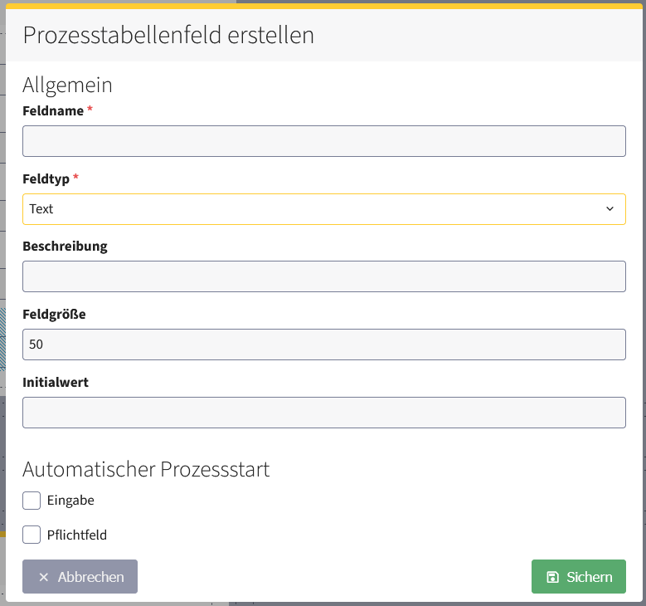Tick the Pflichtfeld checkbox
This screenshot has width=646, height=606.
32,535
